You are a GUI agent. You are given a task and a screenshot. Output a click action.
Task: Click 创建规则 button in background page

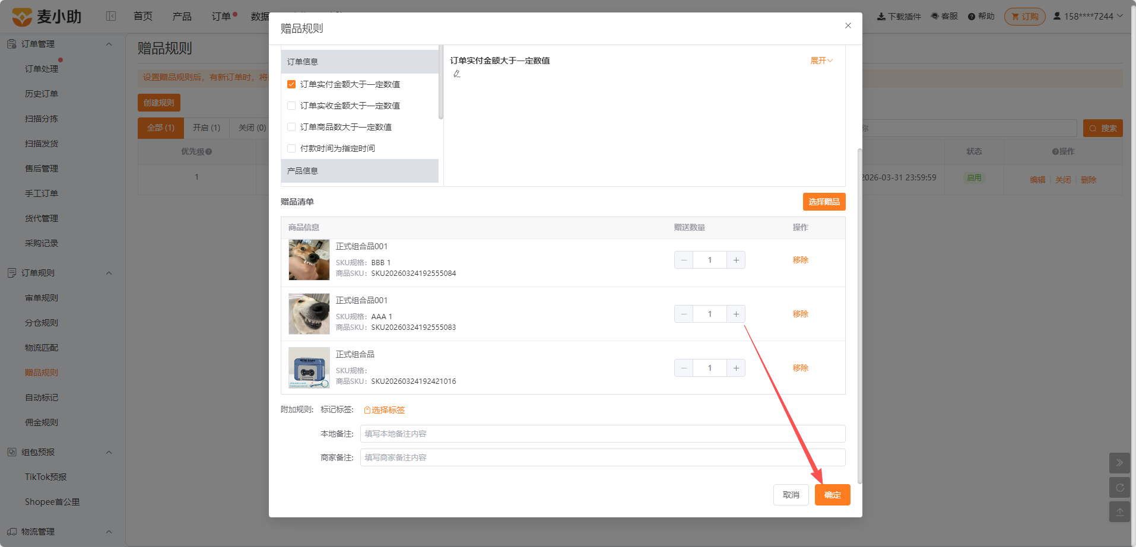point(159,103)
